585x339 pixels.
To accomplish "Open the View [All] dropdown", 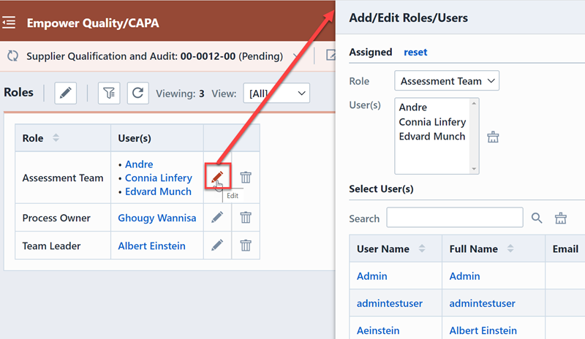I will click(277, 93).
